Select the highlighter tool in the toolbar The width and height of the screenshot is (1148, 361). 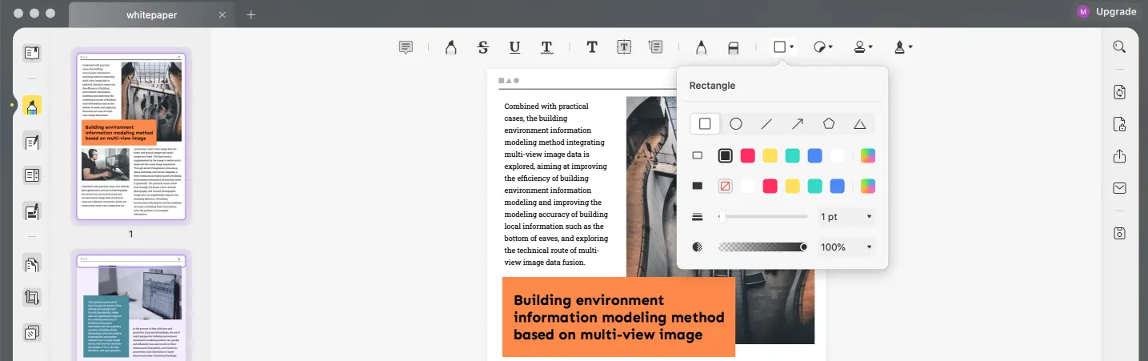(x=450, y=47)
